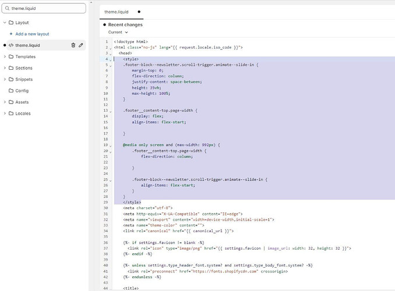
Task: Click the Sections folder icon
Action: click(11, 68)
